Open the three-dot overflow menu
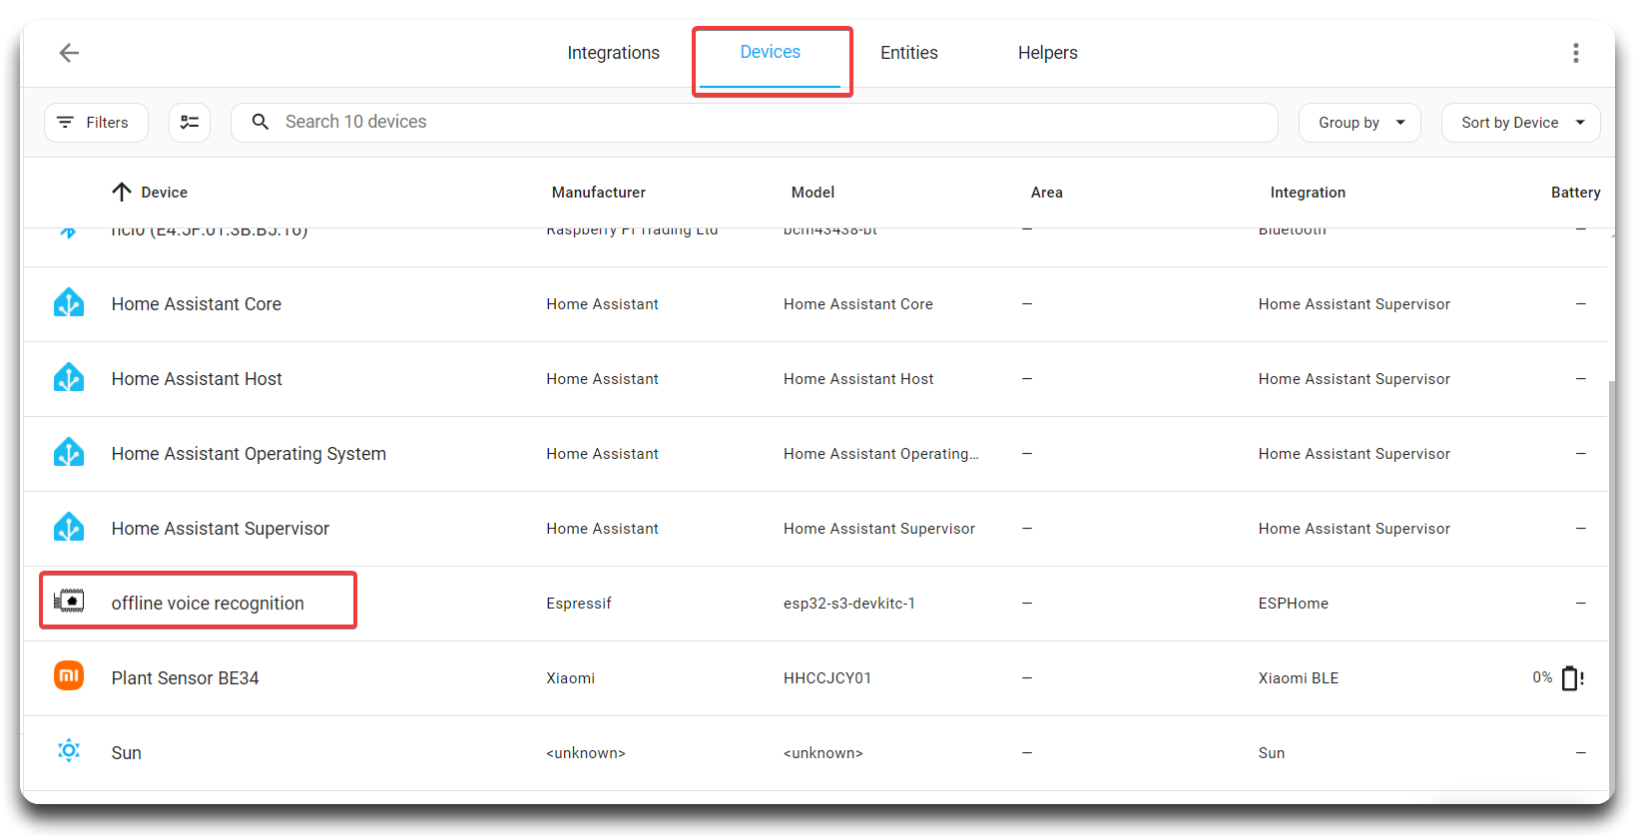Screen dimensions: 1635x839 [x=1575, y=53]
